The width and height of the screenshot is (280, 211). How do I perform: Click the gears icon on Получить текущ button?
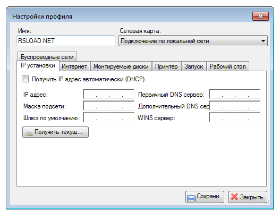pos(28,133)
